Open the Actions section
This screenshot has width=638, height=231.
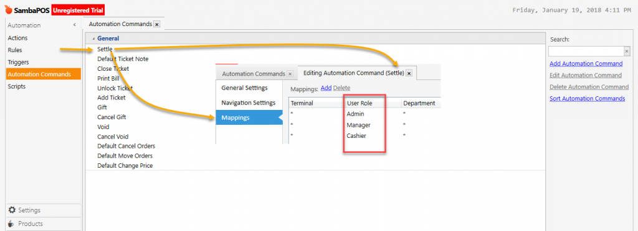coord(17,38)
